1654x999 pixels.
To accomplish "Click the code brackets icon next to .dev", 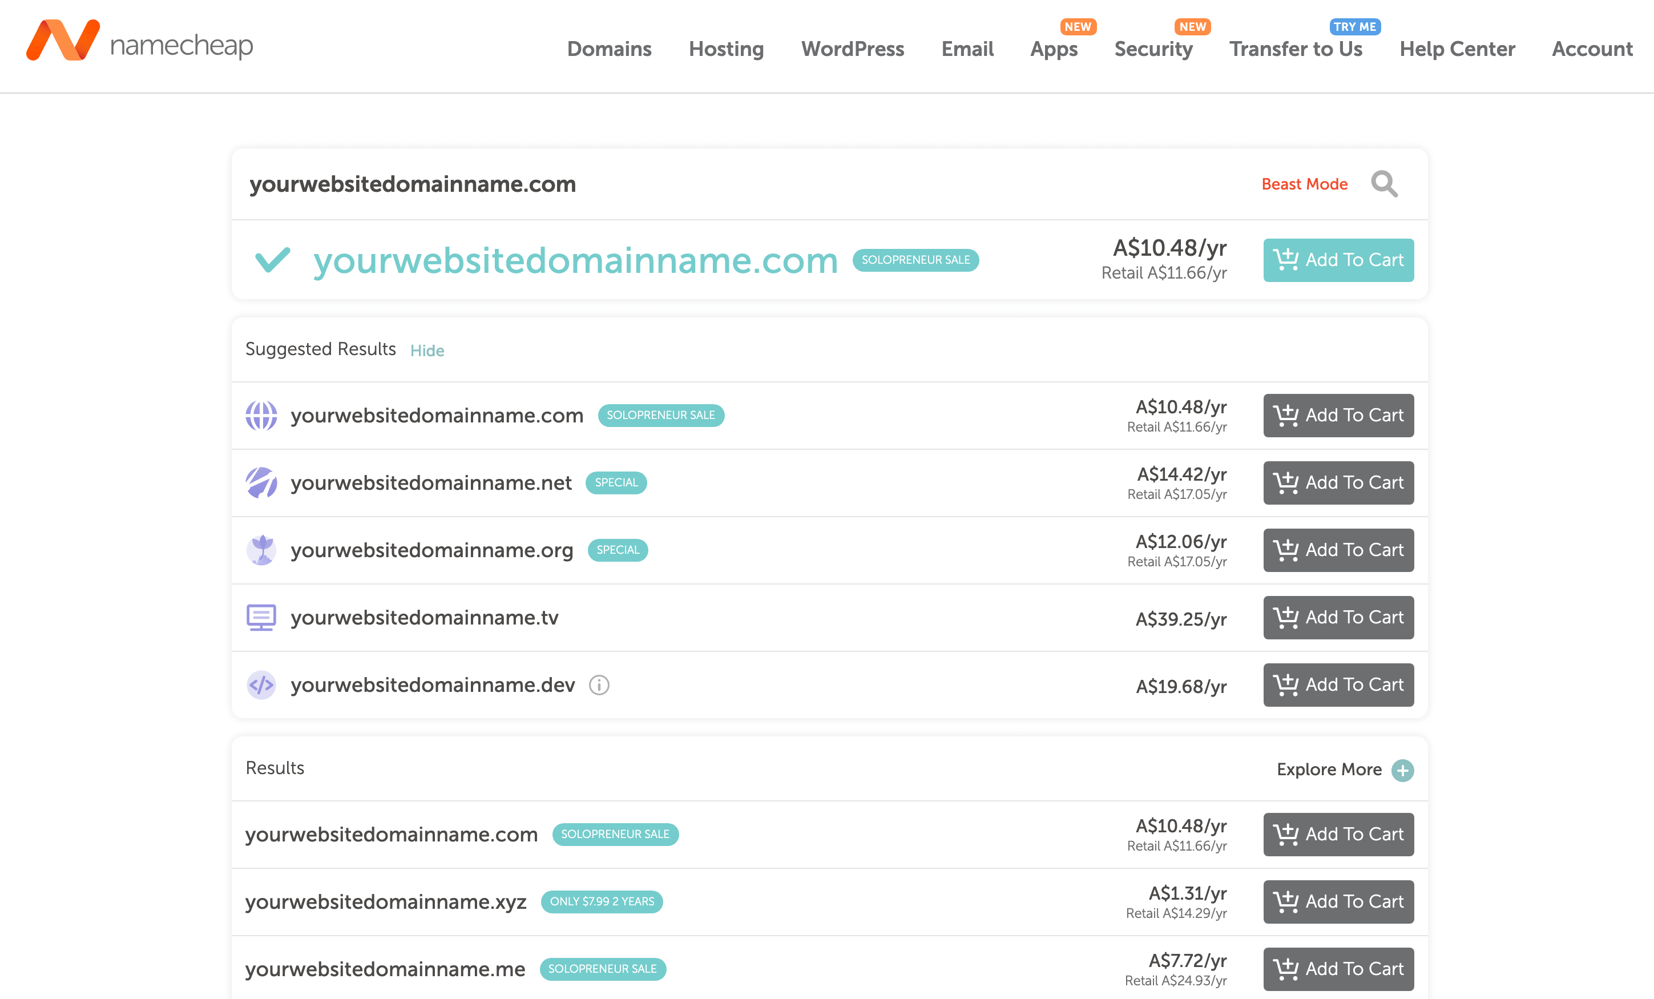I will pos(261,685).
